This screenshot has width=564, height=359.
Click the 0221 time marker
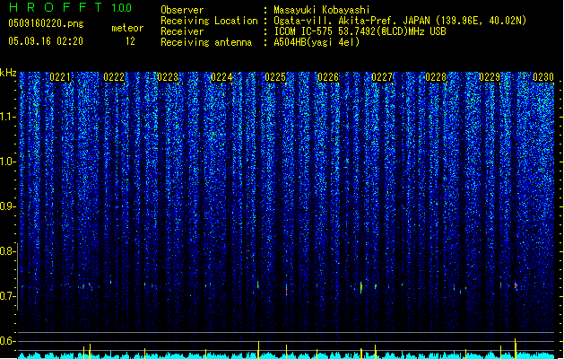click(60, 77)
